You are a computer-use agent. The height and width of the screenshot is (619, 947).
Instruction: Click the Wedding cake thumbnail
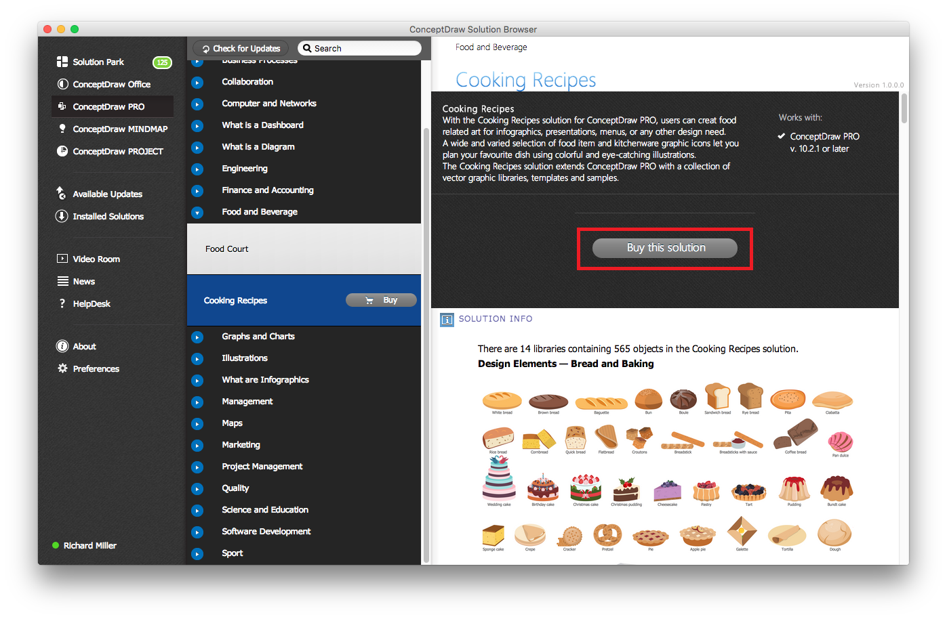499,481
